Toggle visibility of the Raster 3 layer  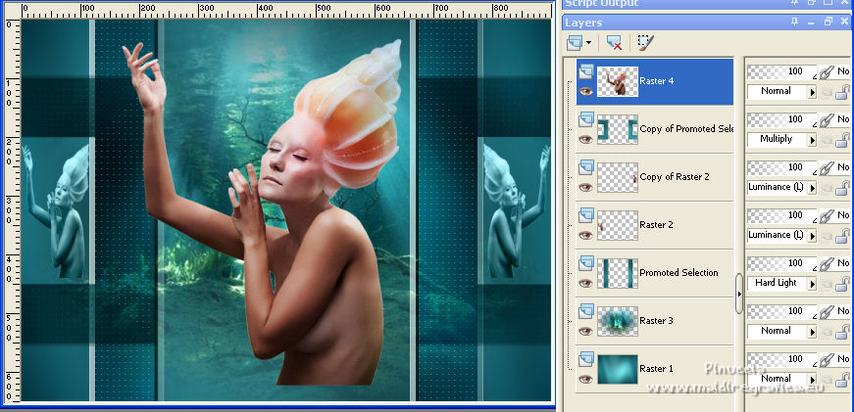(x=586, y=331)
